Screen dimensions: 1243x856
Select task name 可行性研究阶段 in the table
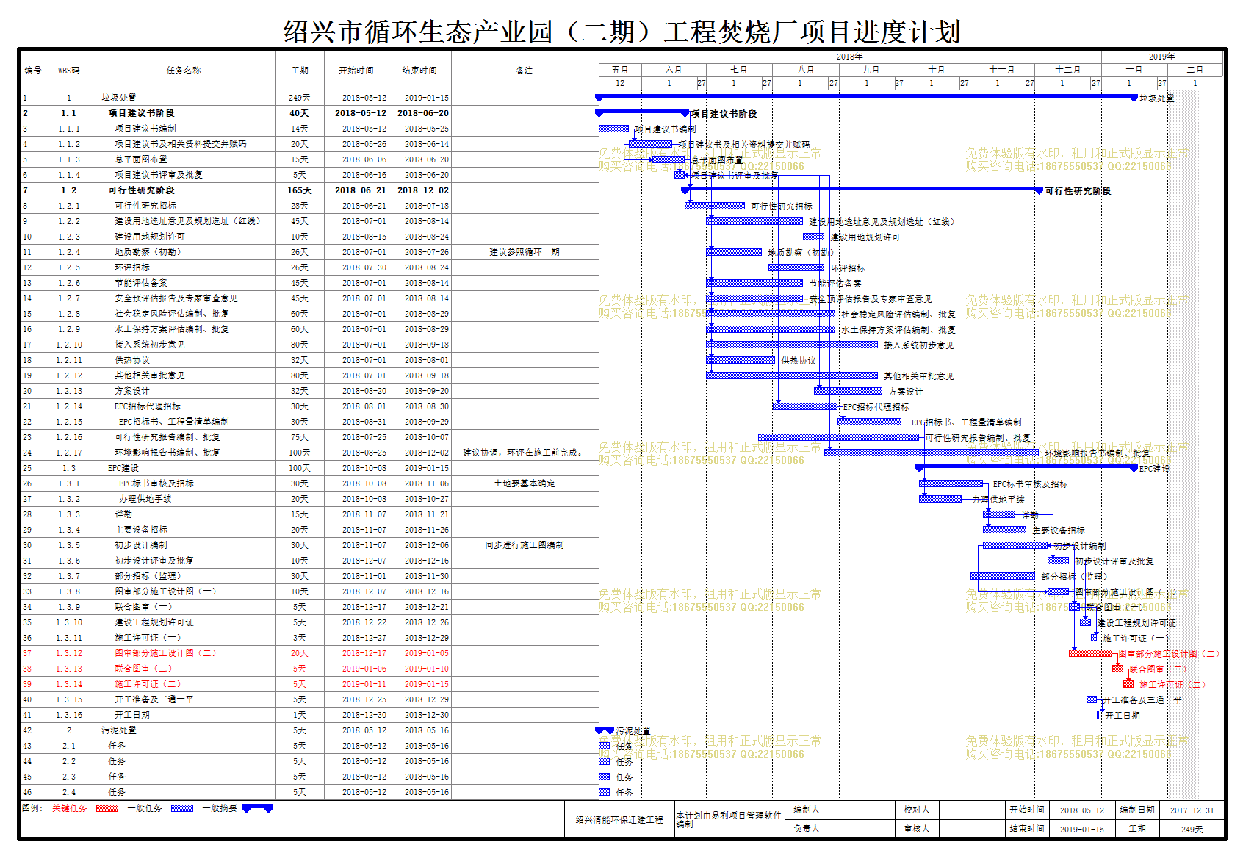[x=142, y=190]
